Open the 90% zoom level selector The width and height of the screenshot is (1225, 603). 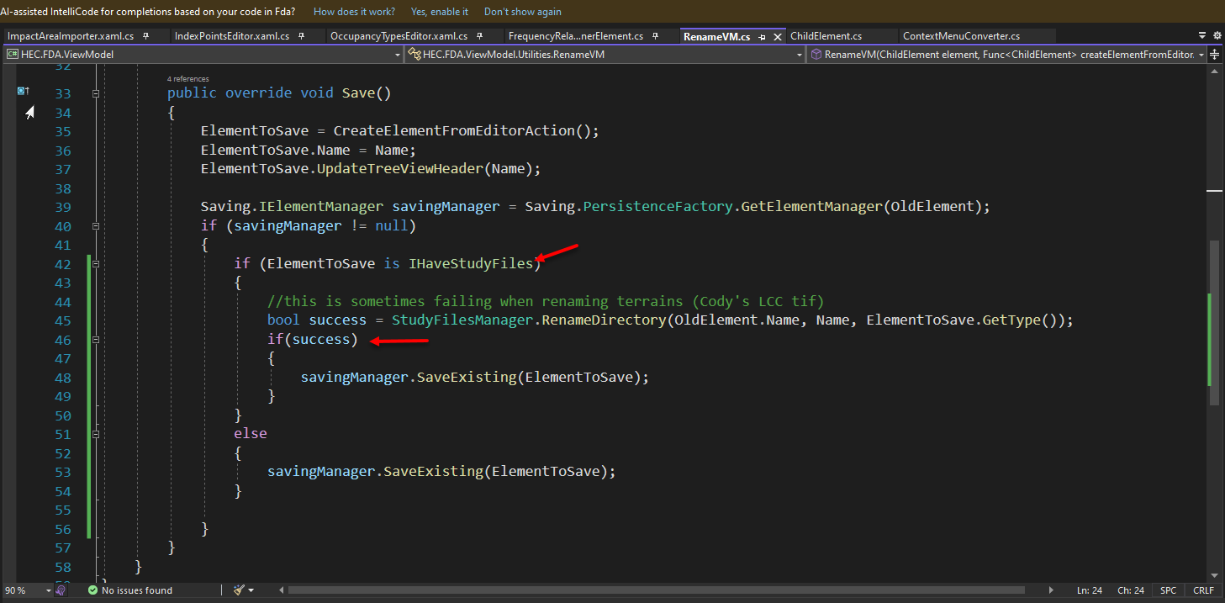coord(25,590)
